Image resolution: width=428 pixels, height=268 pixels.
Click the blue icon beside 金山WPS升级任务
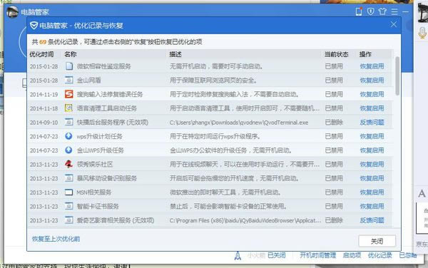(68, 150)
